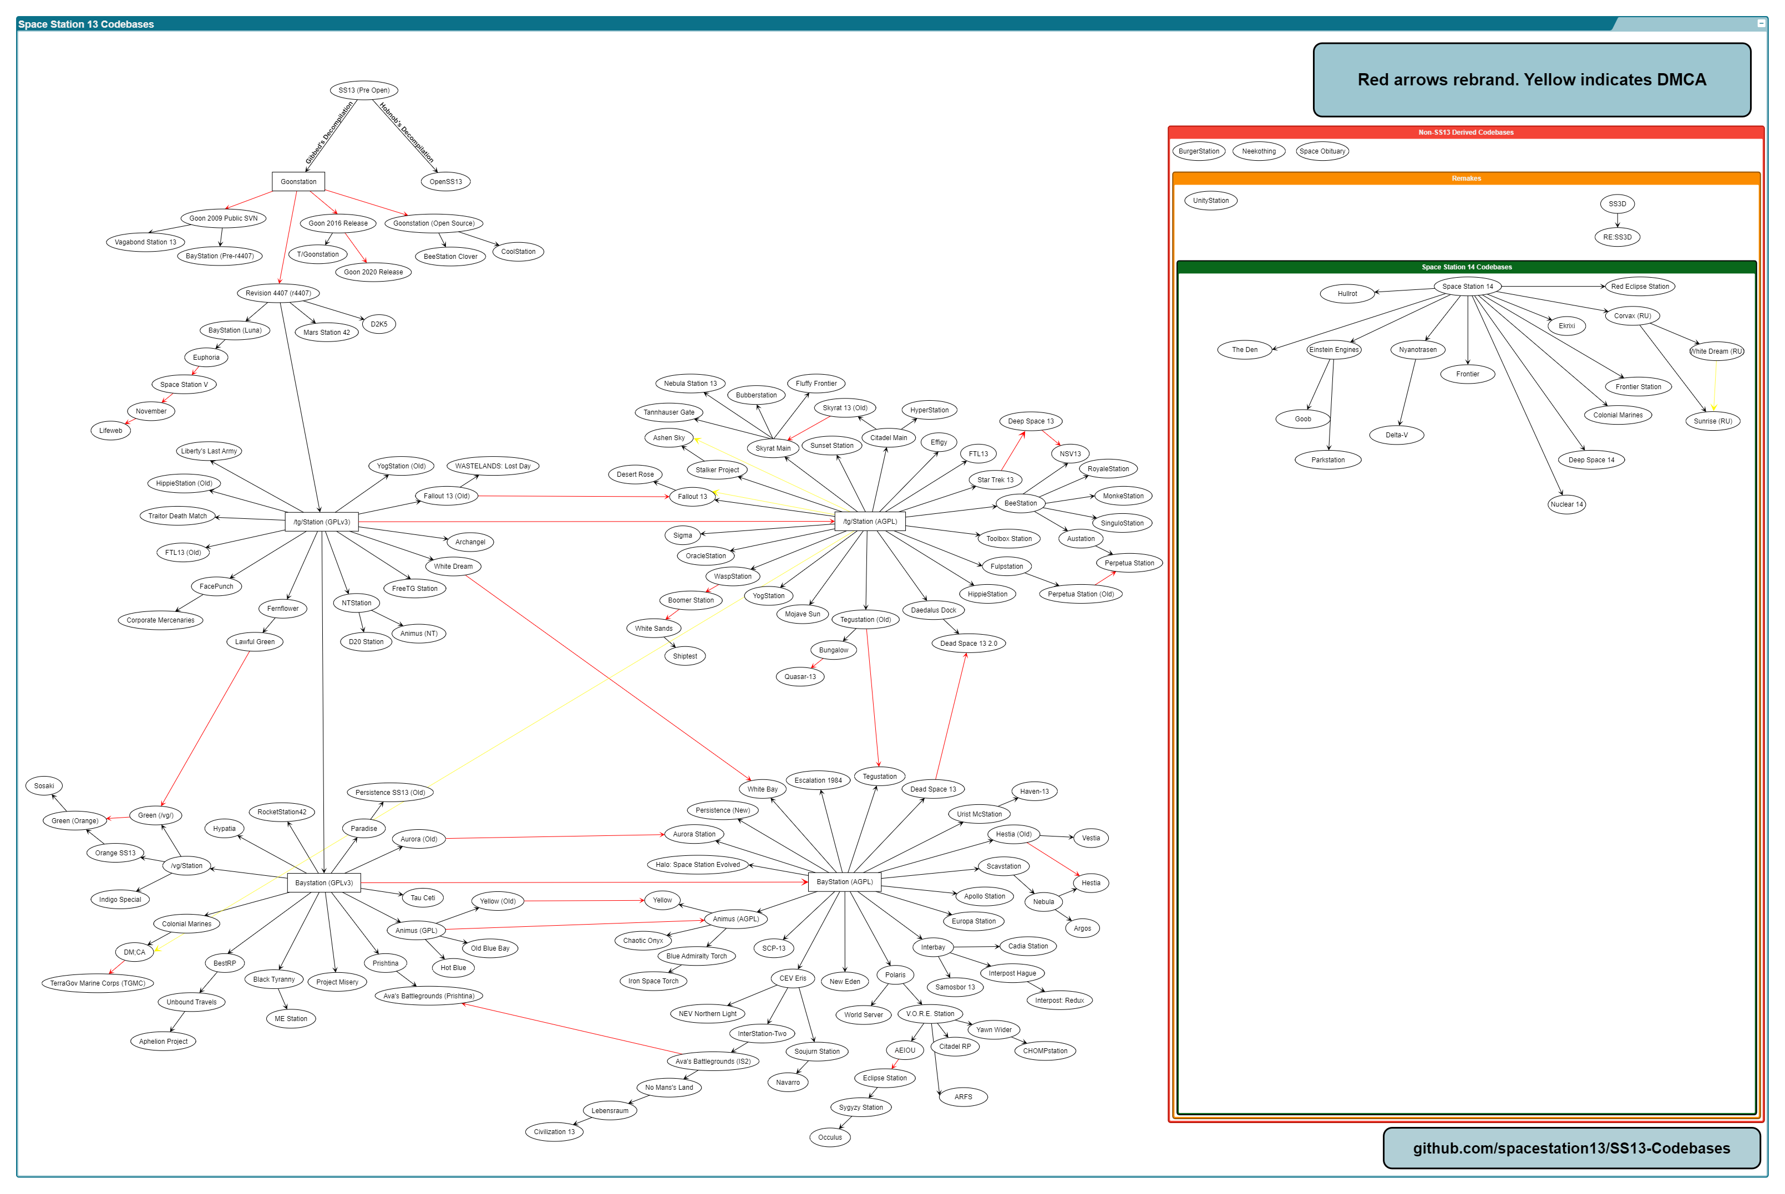This screenshot has height=1194, width=1785.
Task: Select the Space Obituary node
Action: pos(1322,151)
